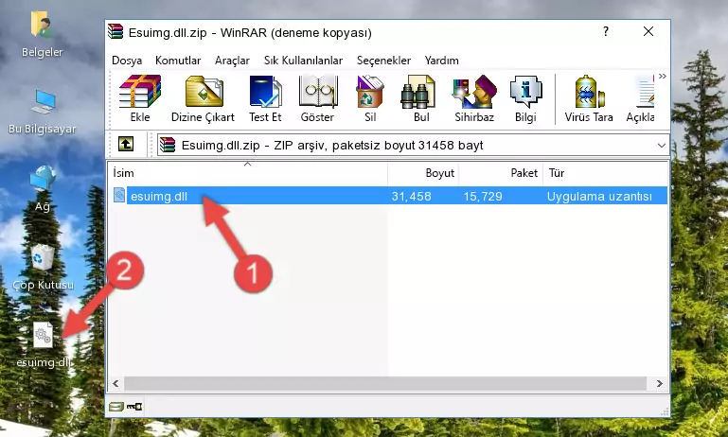Expand the toolbar overflow chevron
The width and height of the screenshot is (728, 437).
click(662, 76)
